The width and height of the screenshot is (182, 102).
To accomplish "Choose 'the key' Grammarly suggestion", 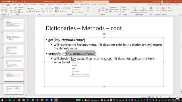I will [x=75, y=65].
